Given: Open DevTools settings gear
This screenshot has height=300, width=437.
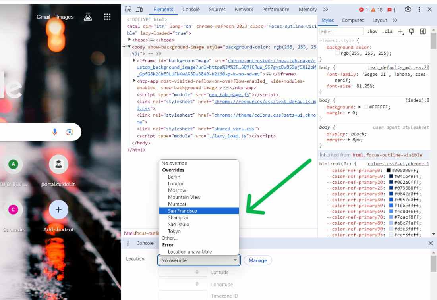Looking at the screenshot, I should 408,10.
